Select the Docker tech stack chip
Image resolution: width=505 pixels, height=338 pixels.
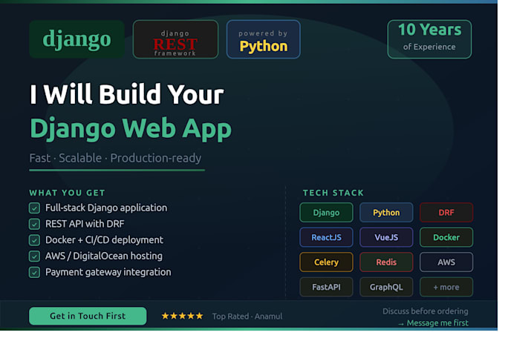pyautogui.click(x=446, y=237)
